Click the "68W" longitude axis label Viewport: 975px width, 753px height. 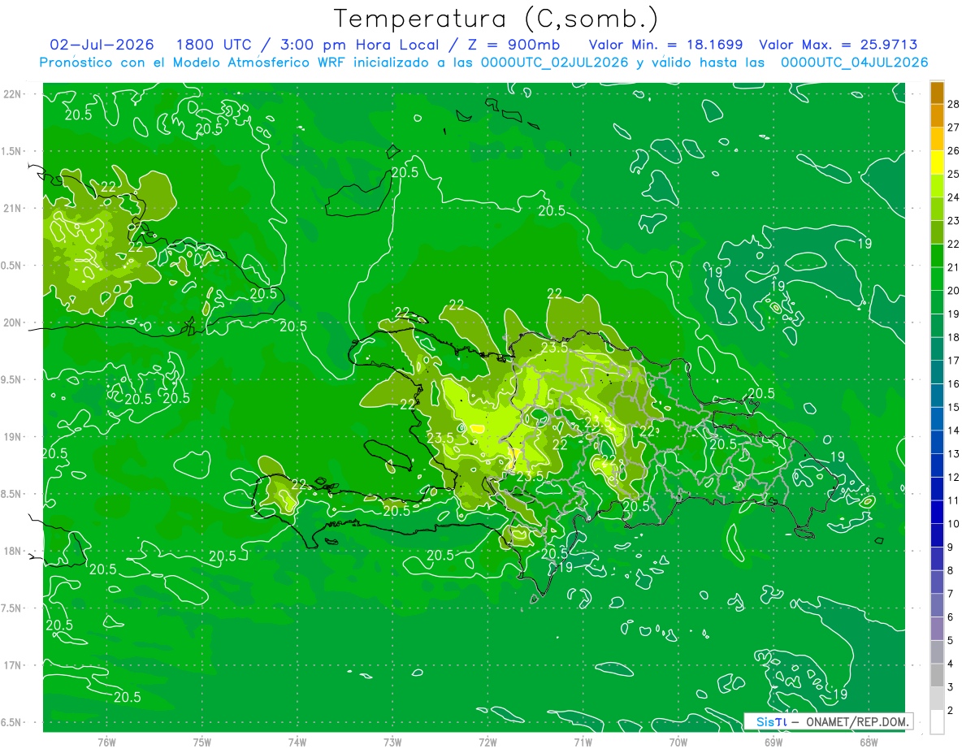869,742
